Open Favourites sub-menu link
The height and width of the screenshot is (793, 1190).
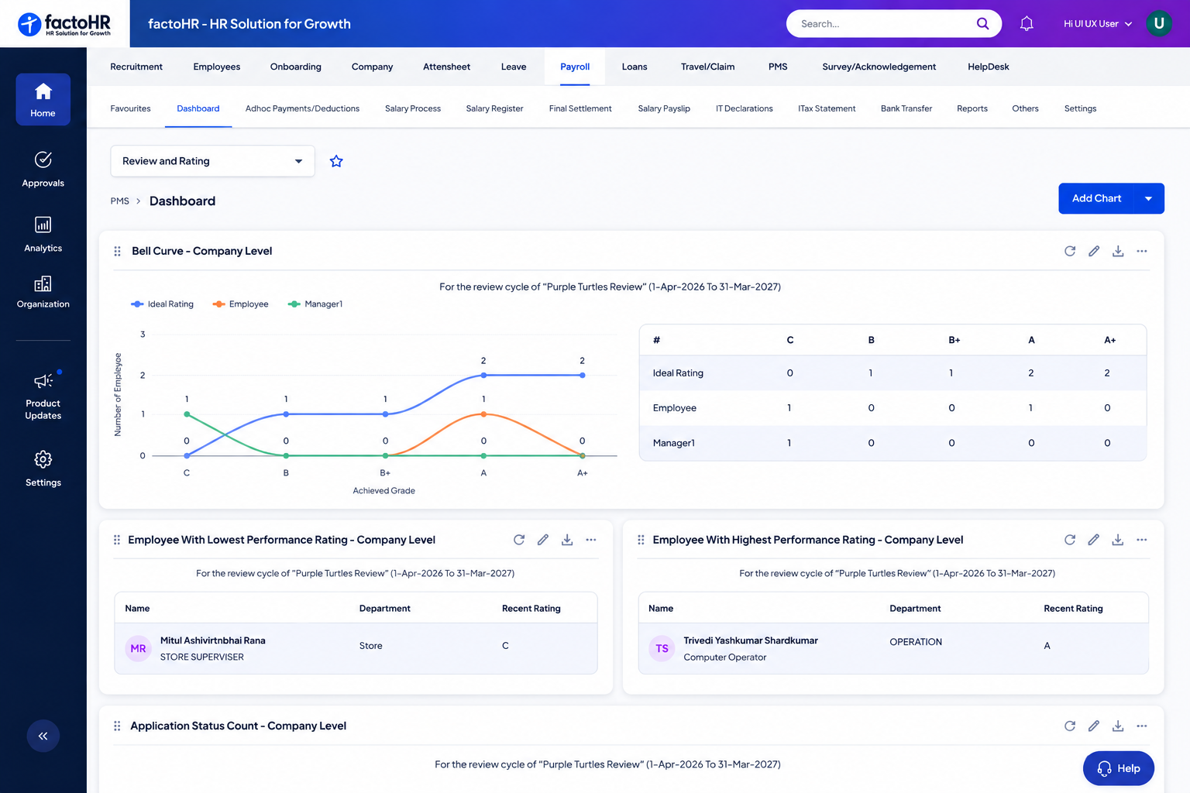click(x=130, y=108)
